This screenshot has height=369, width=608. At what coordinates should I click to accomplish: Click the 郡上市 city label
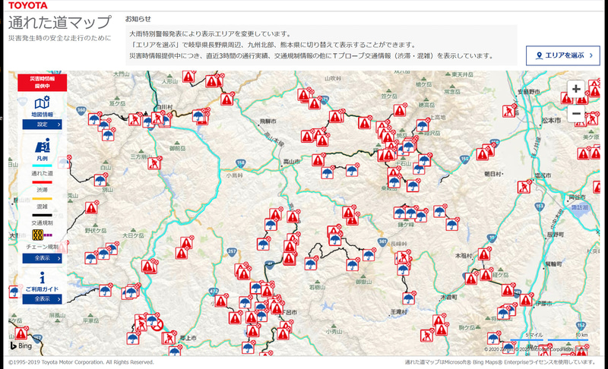[x=188, y=338]
